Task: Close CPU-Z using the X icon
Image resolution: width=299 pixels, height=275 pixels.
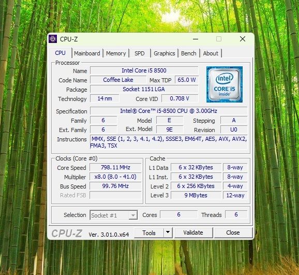Action: point(243,39)
